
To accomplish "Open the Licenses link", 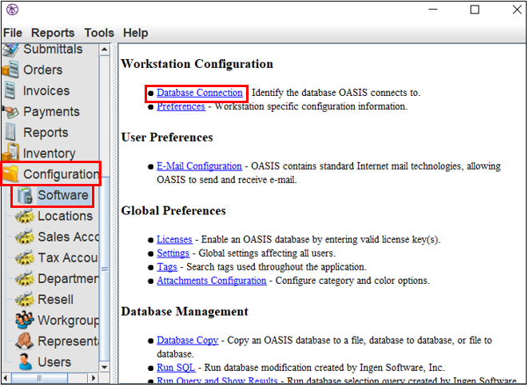I will tap(174, 239).
